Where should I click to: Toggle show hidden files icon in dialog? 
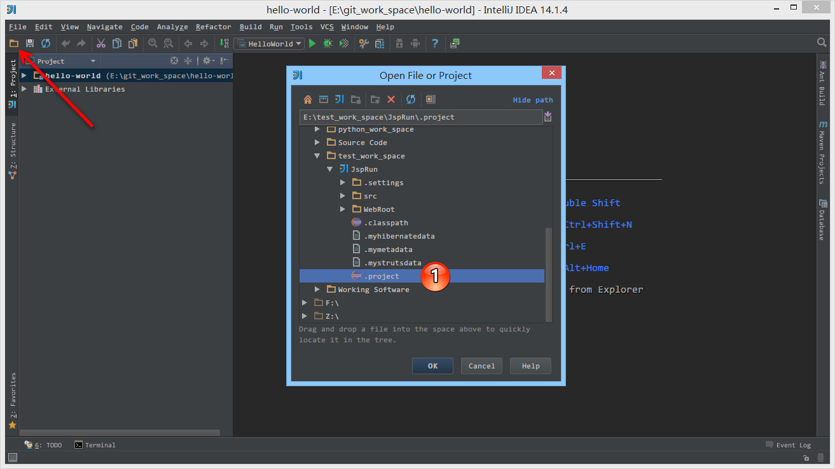431,99
